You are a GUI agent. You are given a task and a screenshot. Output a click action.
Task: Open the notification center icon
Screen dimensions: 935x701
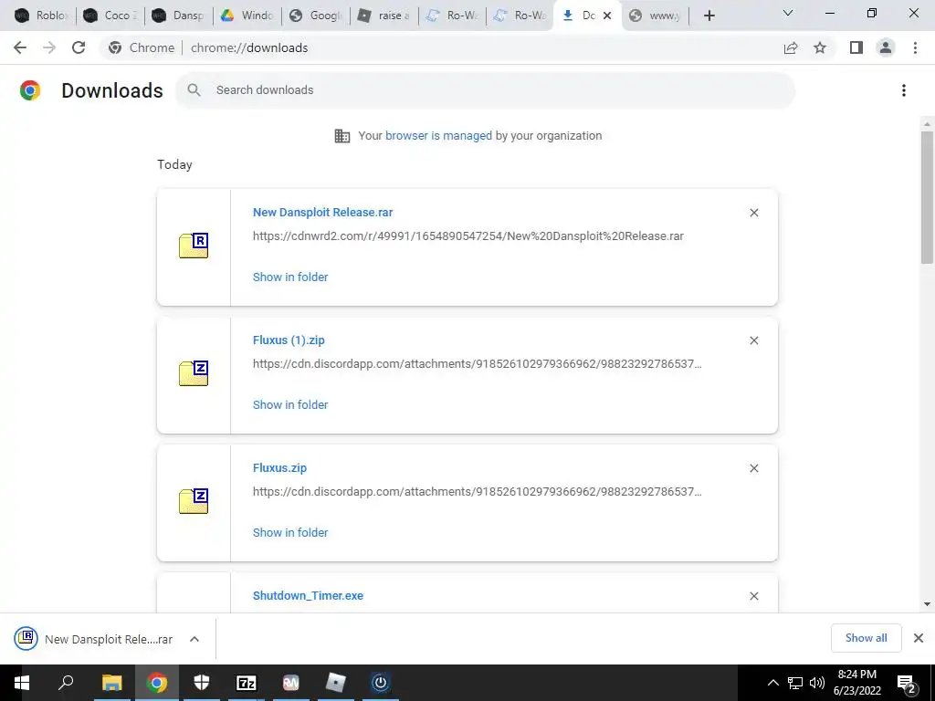pos(907,684)
